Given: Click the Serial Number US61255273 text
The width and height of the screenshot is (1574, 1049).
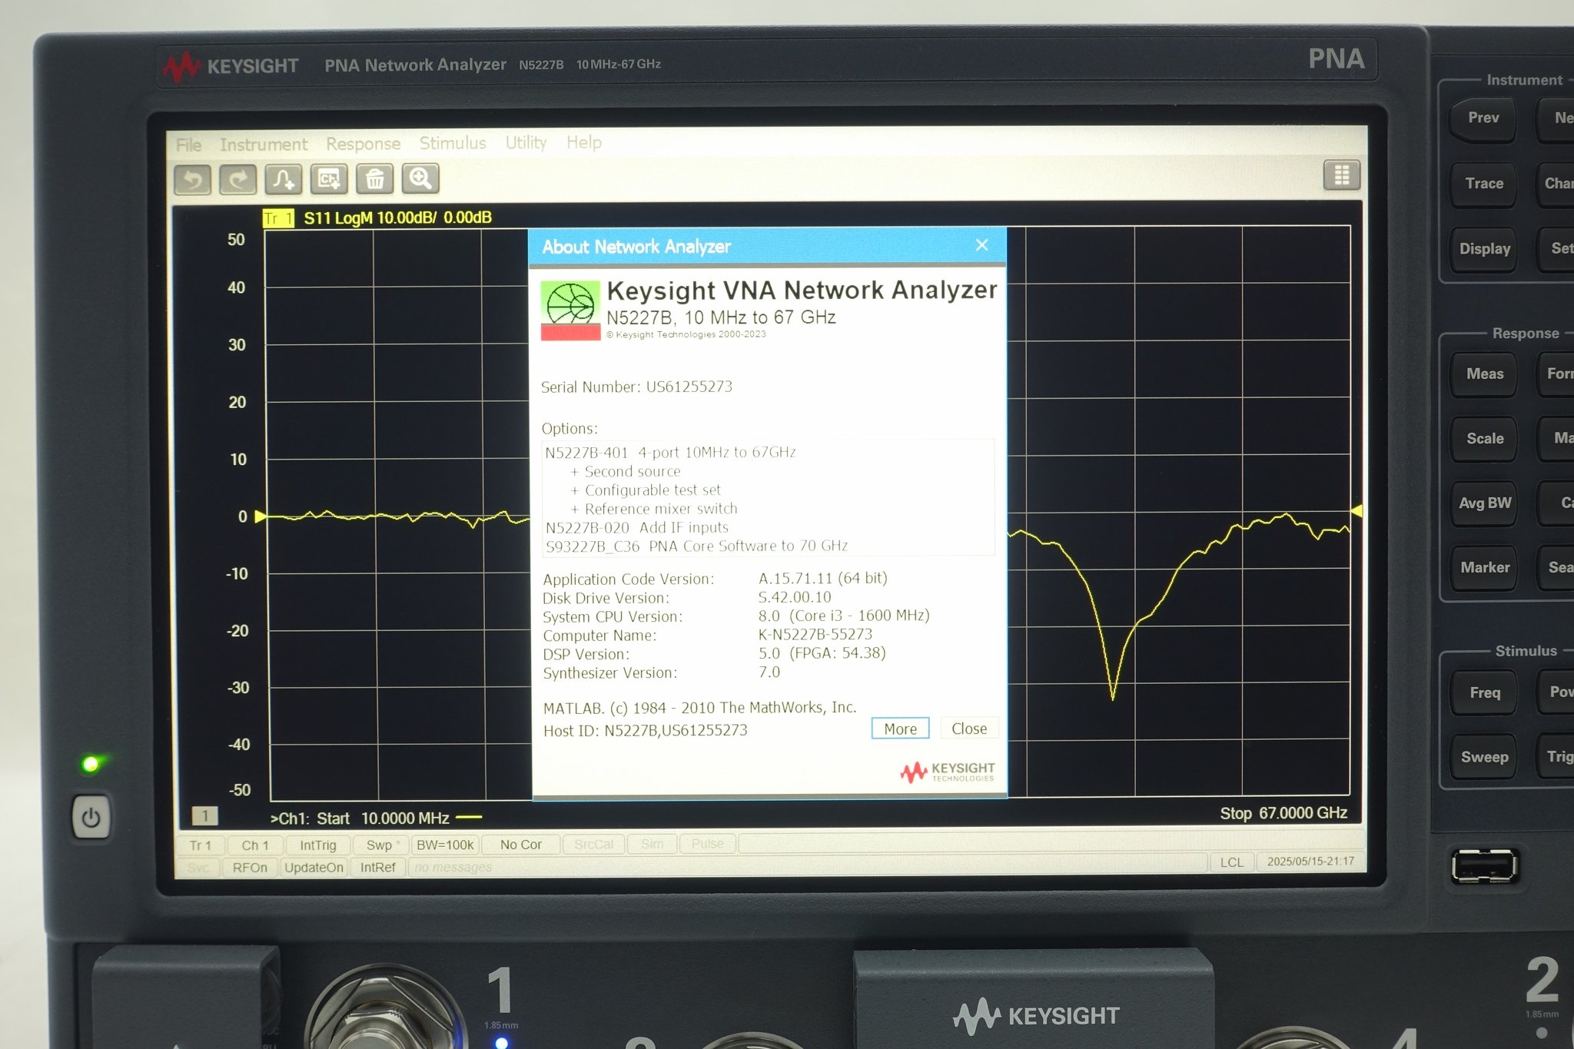Looking at the screenshot, I should 636,387.
